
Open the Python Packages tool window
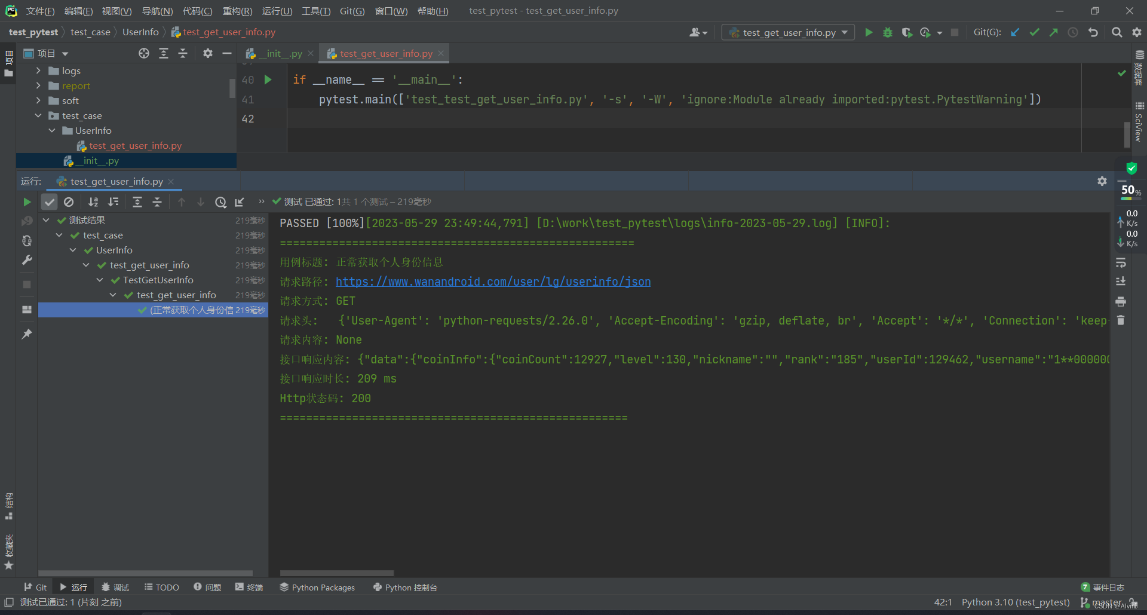tap(317, 587)
